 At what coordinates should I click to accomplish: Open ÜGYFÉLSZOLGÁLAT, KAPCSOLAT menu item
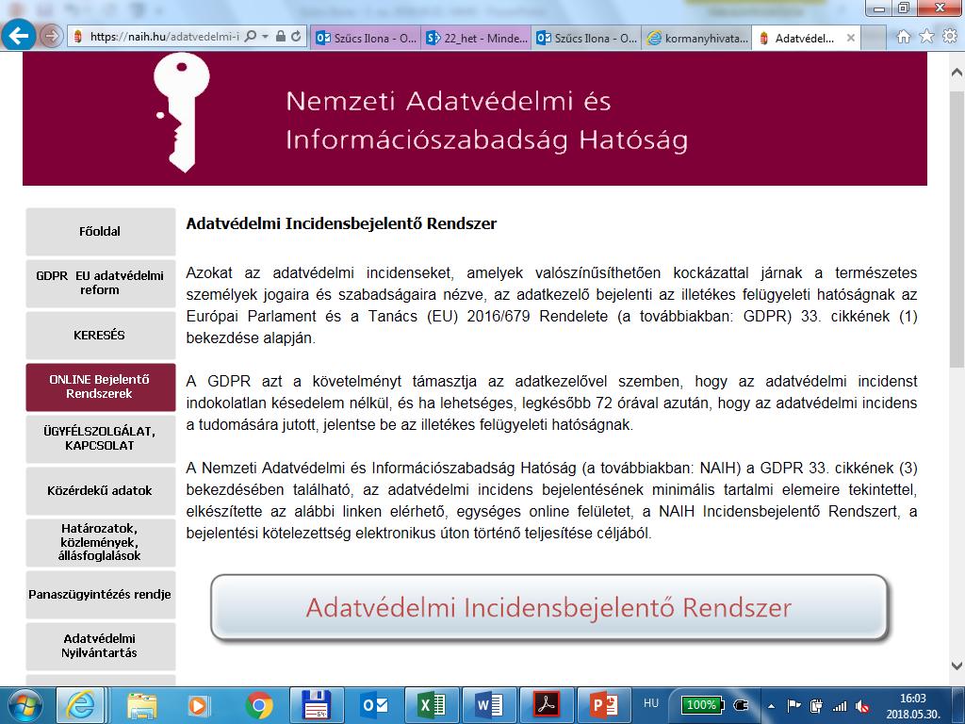[100, 438]
